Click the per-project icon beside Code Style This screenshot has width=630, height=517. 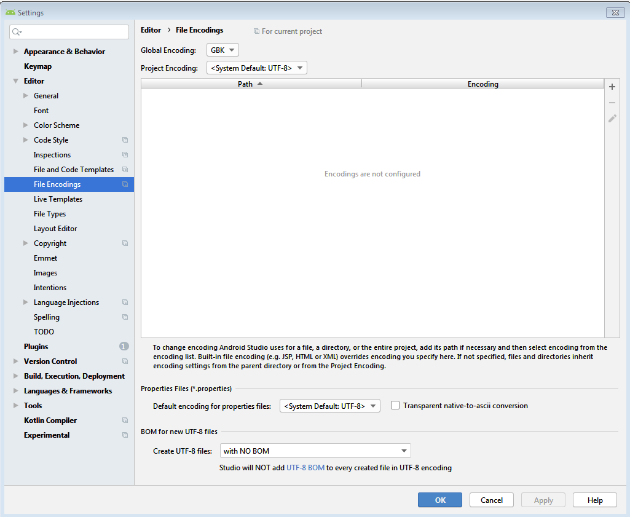coord(125,140)
